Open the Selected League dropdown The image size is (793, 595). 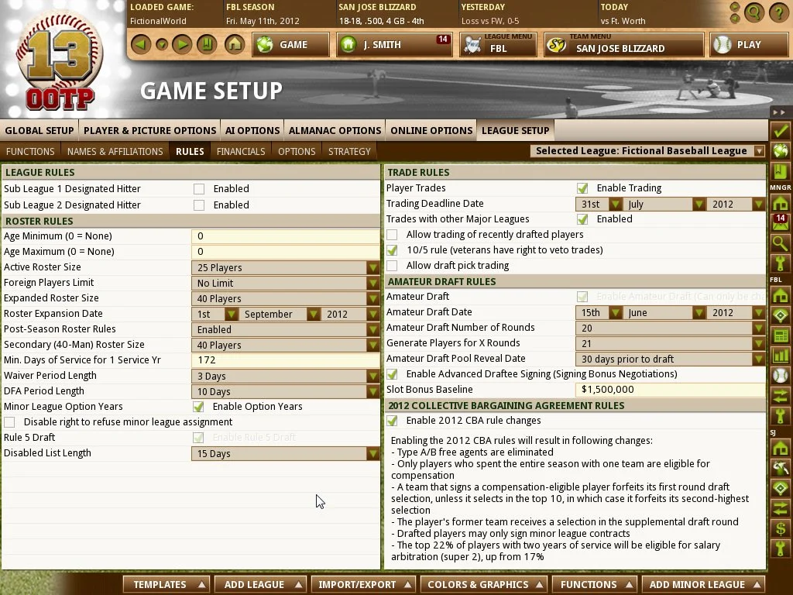pyautogui.click(x=758, y=151)
